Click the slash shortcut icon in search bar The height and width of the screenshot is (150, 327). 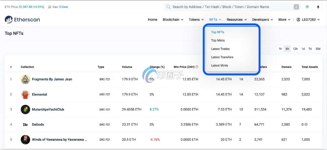coord(296,7)
